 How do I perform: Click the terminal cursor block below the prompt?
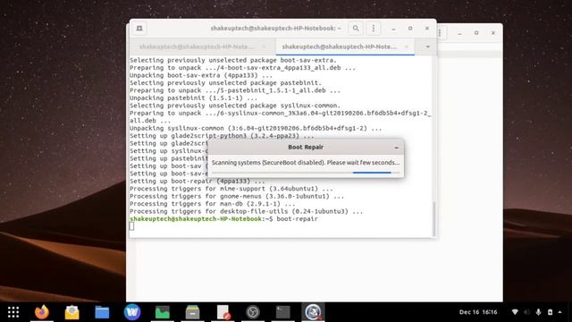pyautogui.click(x=131, y=226)
